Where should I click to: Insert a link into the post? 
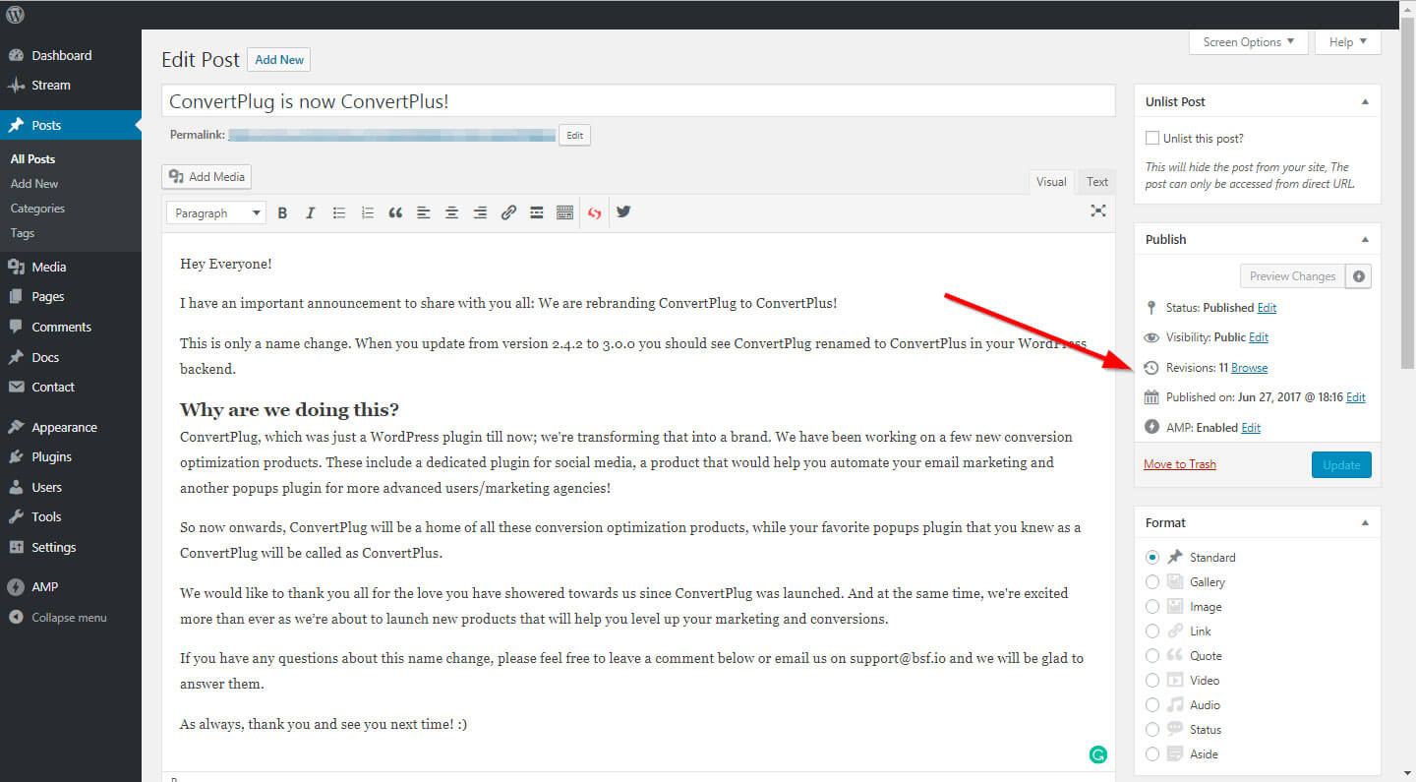click(x=508, y=211)
